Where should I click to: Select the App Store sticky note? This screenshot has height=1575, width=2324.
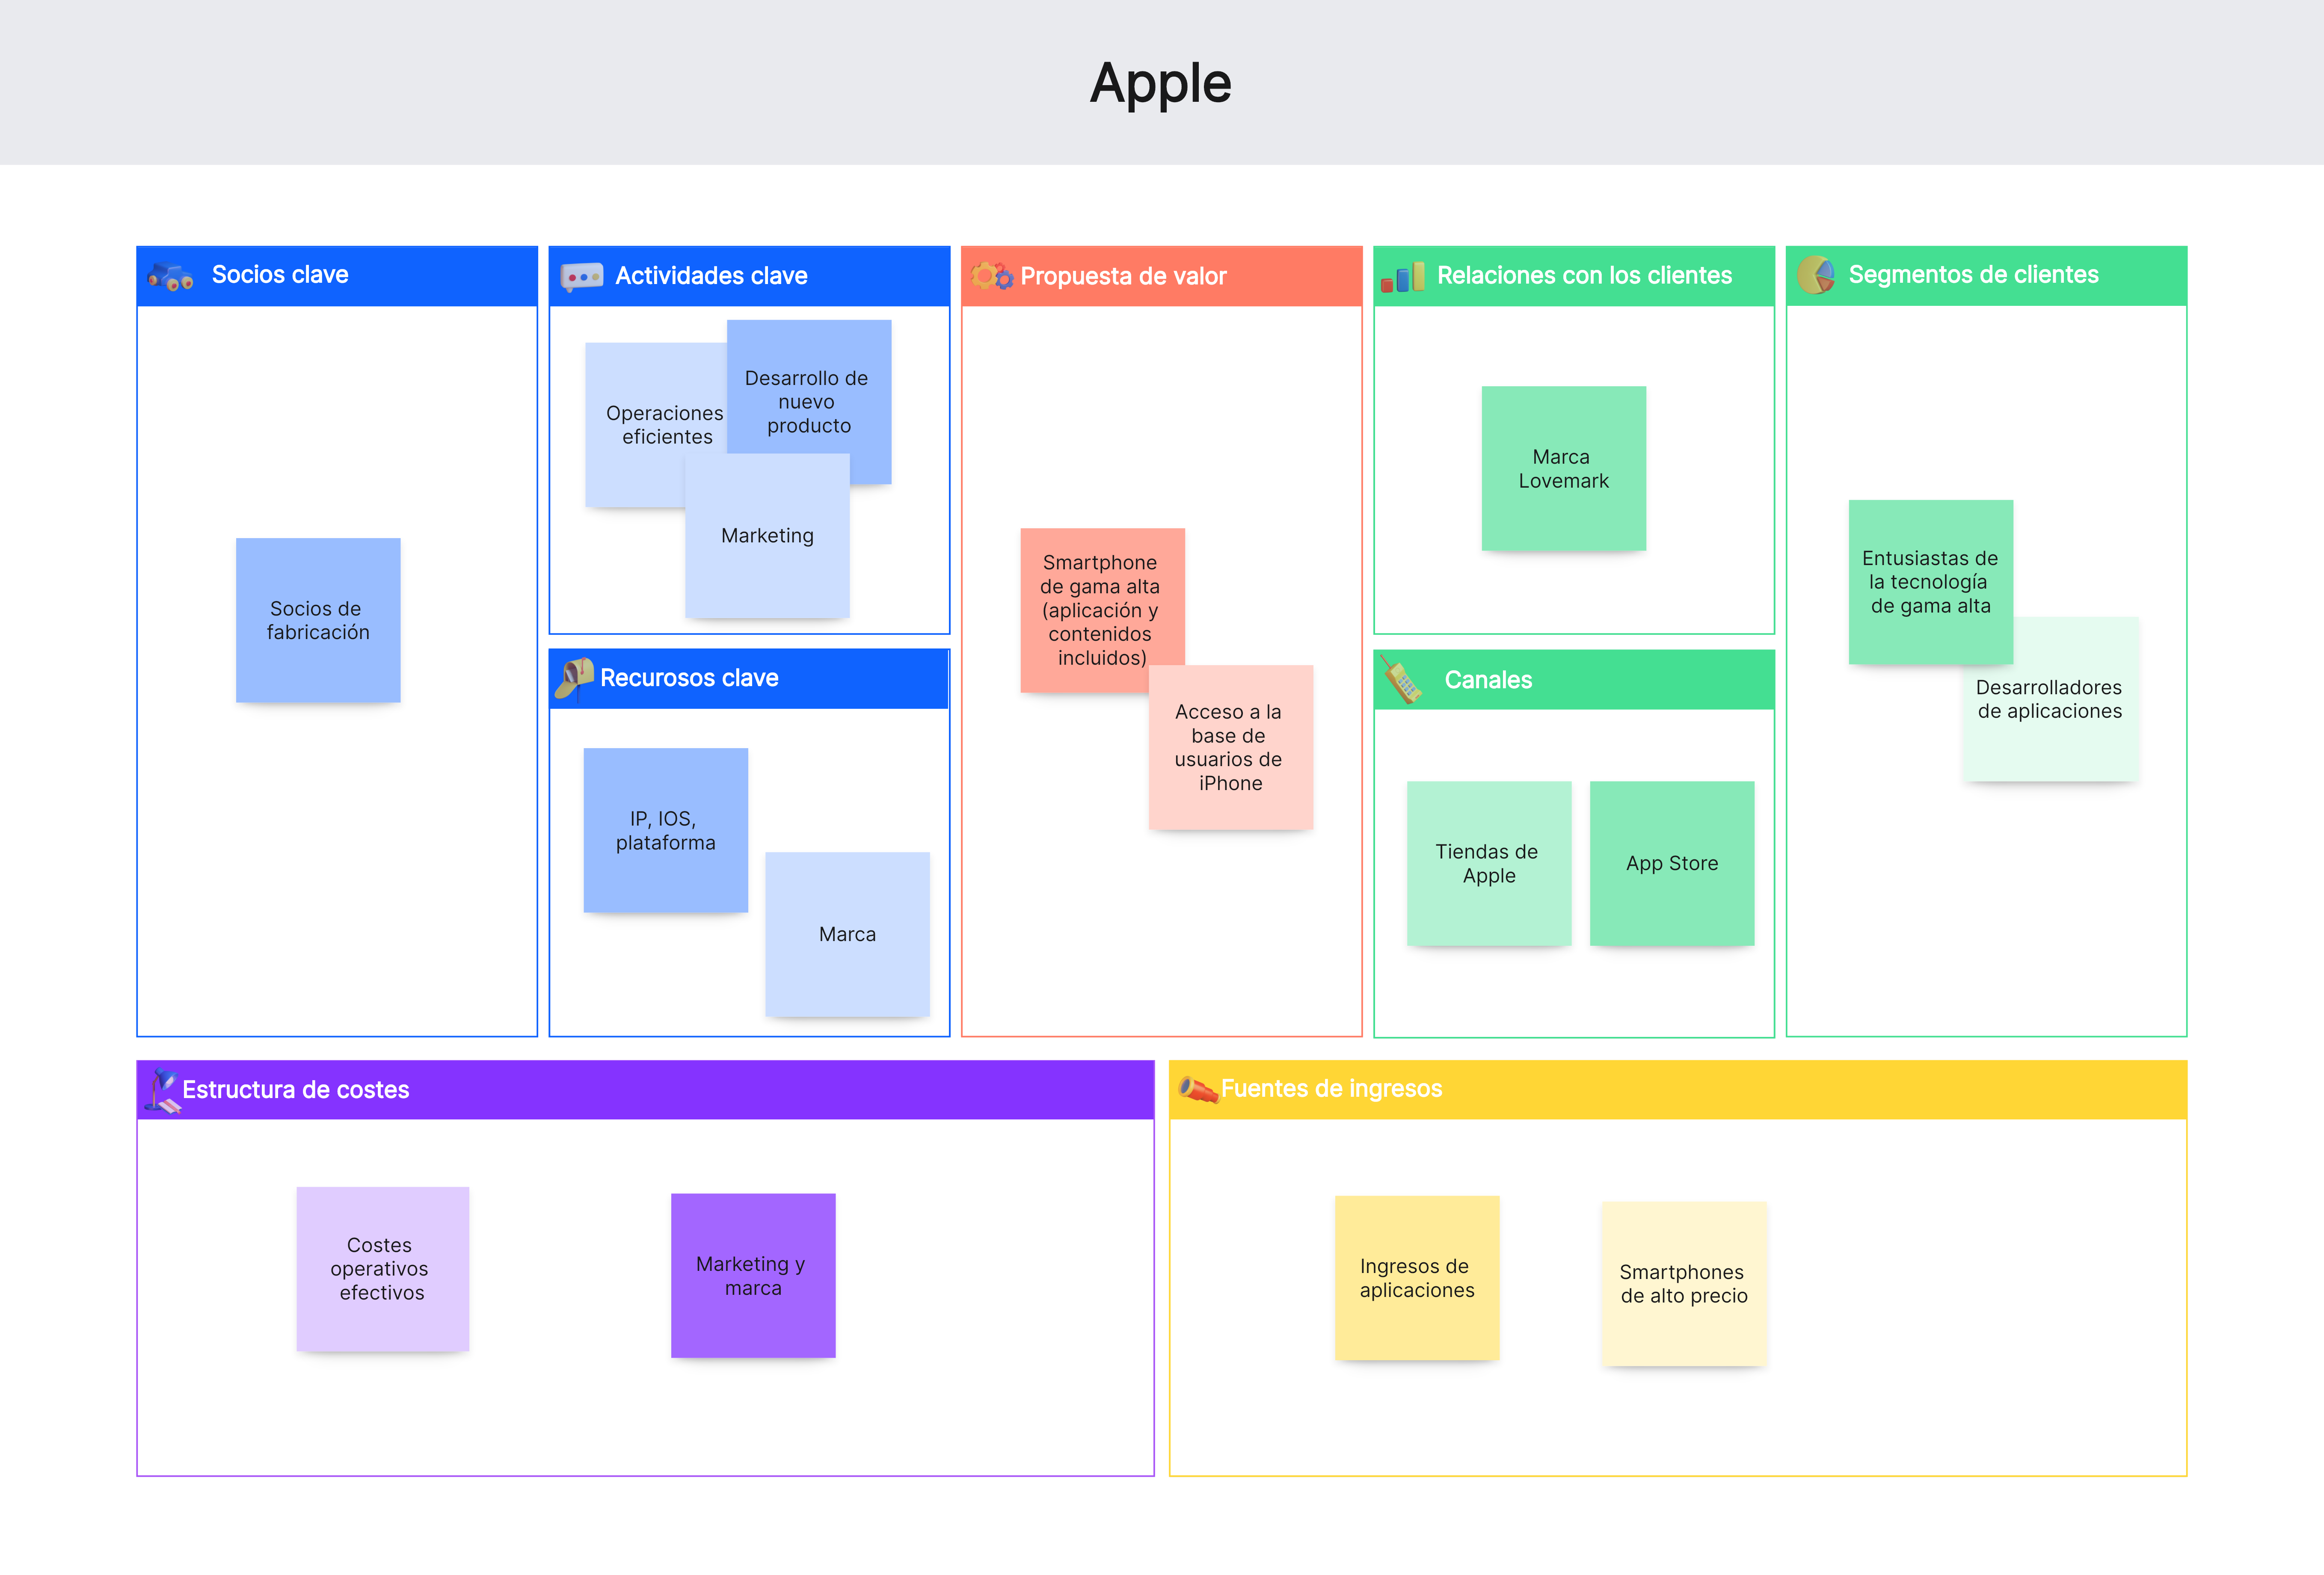[x=1672, y=864]
